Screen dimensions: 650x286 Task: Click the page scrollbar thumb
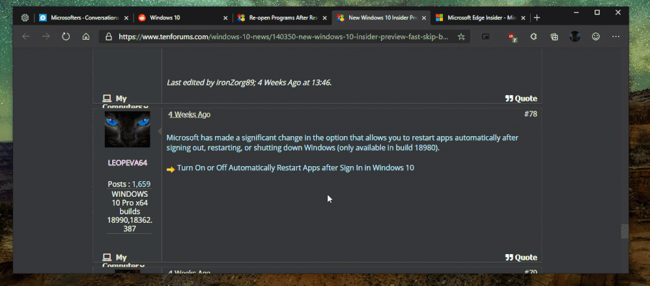(625, 231)
